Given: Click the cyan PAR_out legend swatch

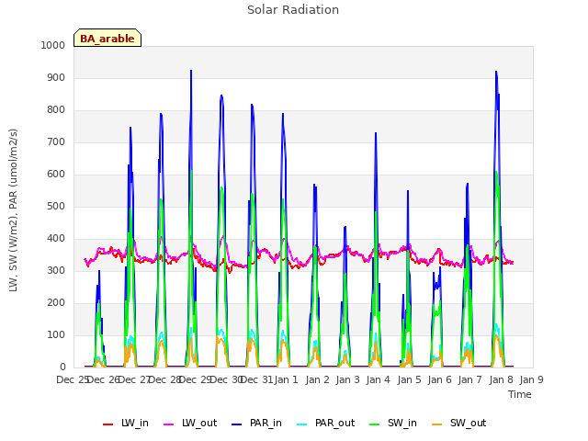Looking at the screenshot, I should click(302, 424).
